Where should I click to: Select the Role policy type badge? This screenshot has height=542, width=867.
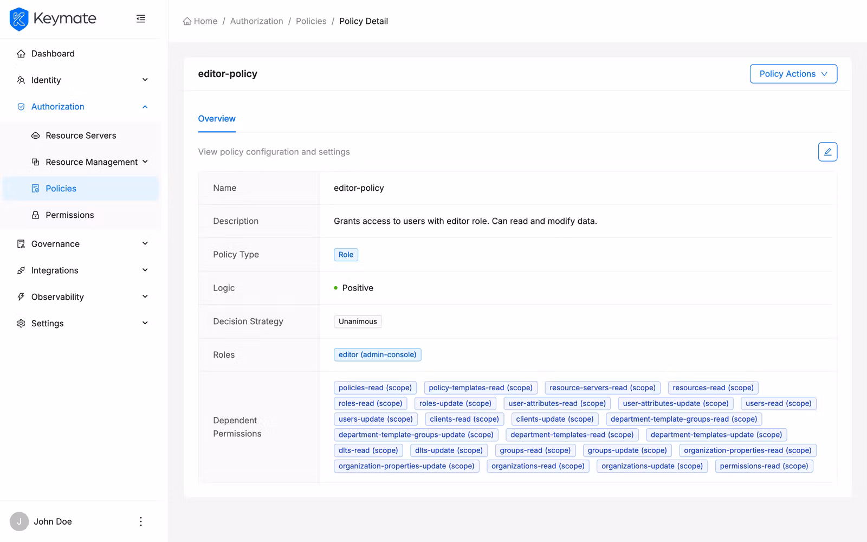(x=346, y=254)
